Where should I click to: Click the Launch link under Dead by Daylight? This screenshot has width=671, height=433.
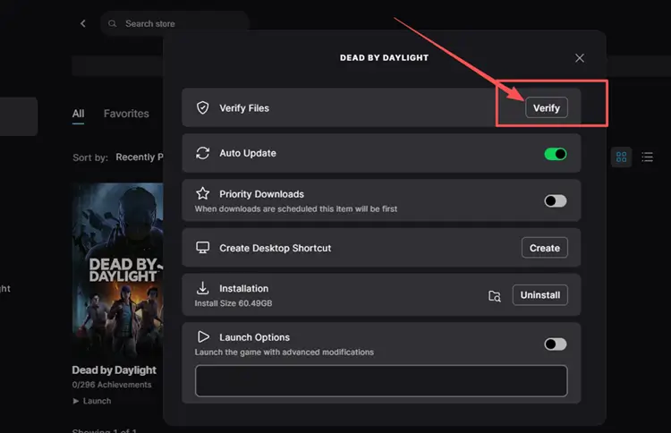click(92, 401)
